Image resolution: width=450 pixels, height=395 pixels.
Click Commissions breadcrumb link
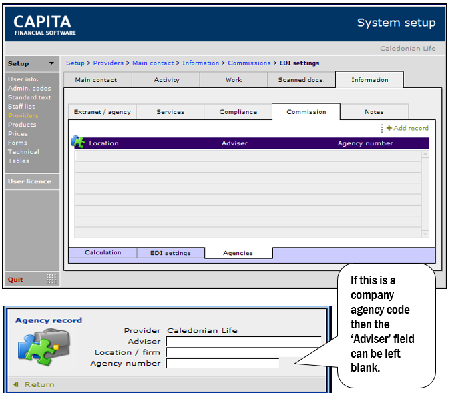[x=249, y=63]
